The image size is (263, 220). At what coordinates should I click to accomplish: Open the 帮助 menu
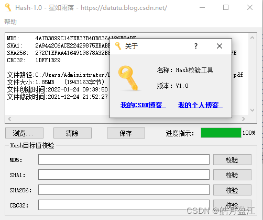(x=10, y=22)
